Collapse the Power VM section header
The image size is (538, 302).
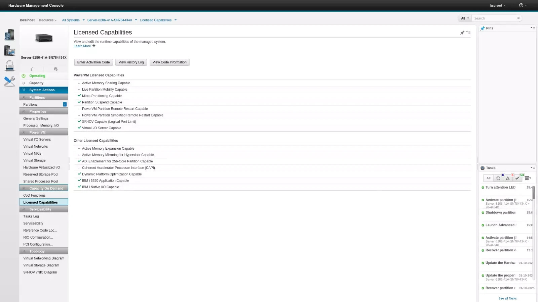pos(44,132)
